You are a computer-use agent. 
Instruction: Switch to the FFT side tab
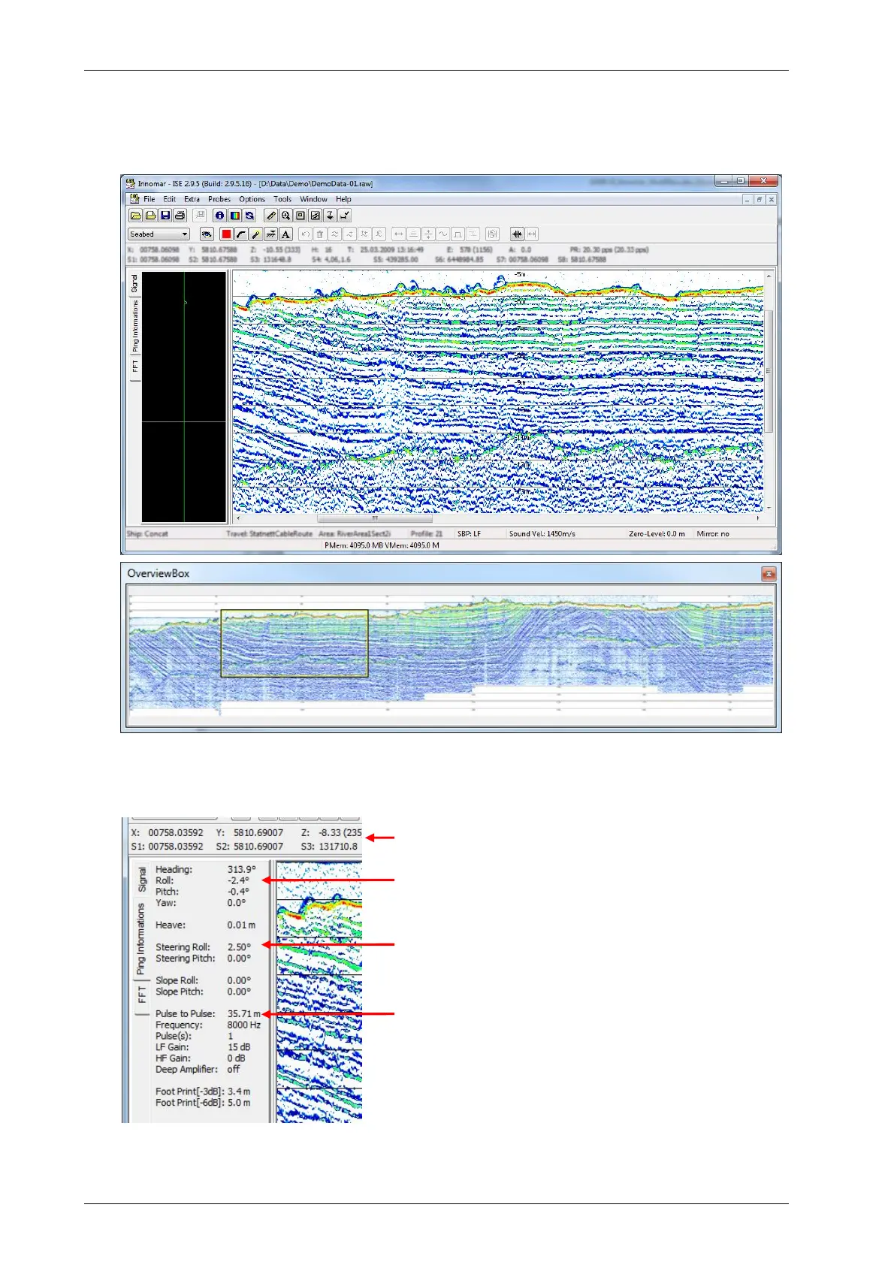tap(135, 367)
